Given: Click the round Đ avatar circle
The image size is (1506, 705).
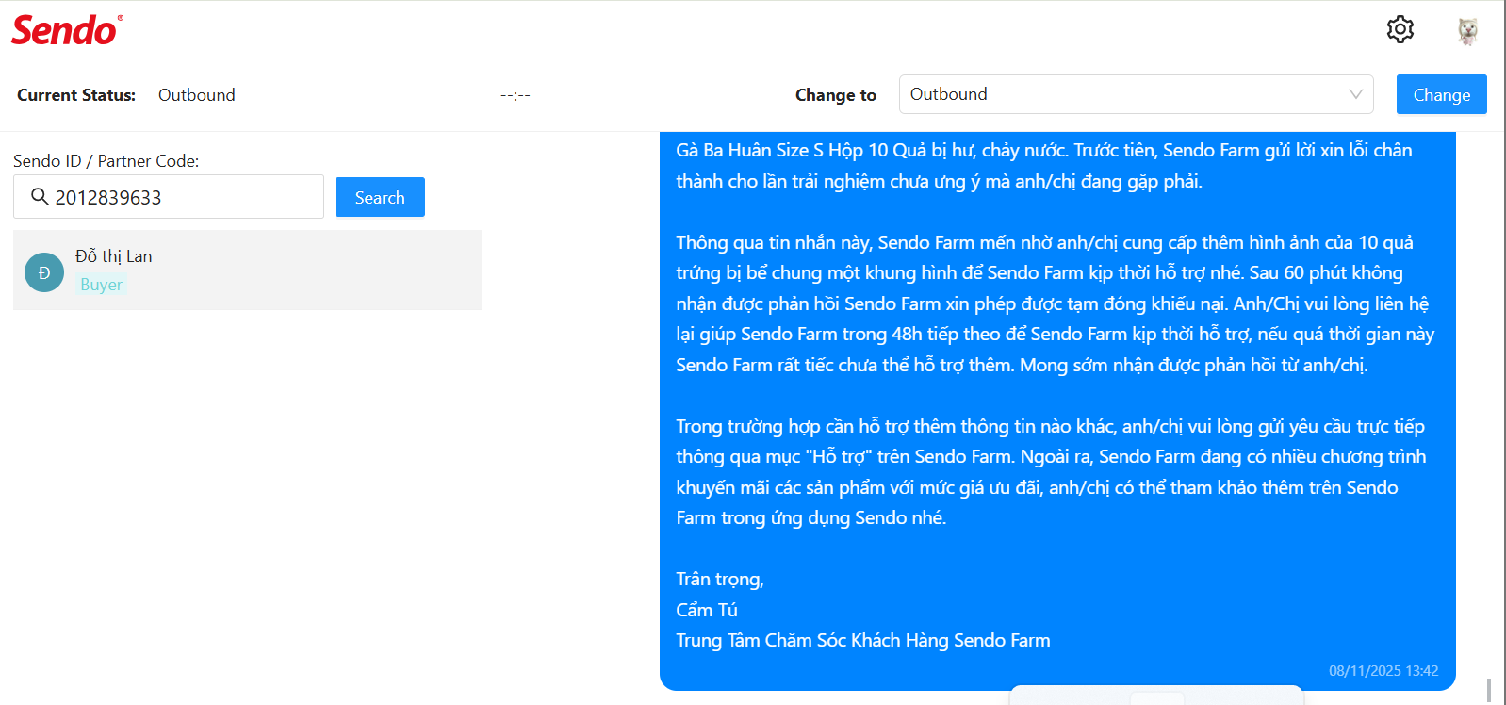Looking at the screenshot, I should 44,272.
